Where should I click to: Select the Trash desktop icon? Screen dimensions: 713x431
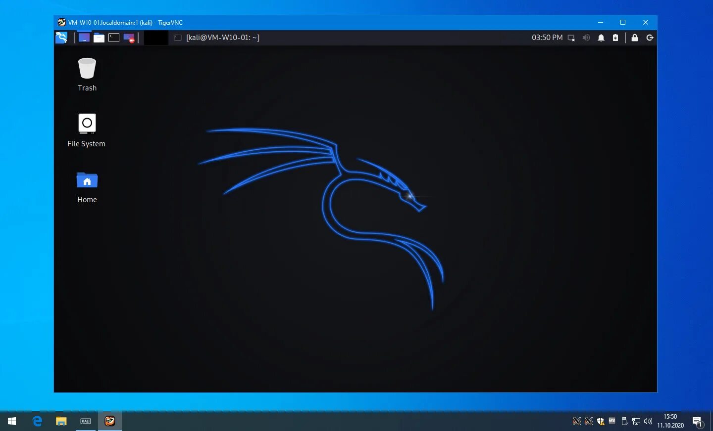(x=87, y=75)
